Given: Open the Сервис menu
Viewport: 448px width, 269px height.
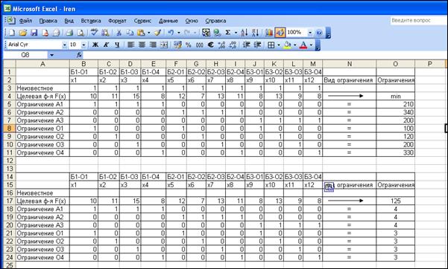Looking at the screenshot, I should pyautogui.click(x=142, y=21).
